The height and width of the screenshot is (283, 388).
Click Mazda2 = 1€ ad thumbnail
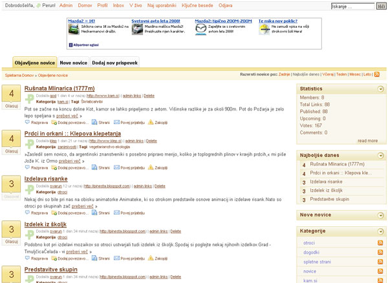74,30
